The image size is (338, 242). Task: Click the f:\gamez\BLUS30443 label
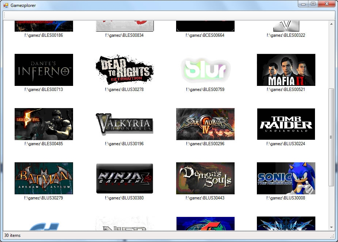205,198
